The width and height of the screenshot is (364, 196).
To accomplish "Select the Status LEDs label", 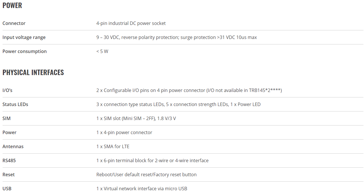I will tap(15, 104).
